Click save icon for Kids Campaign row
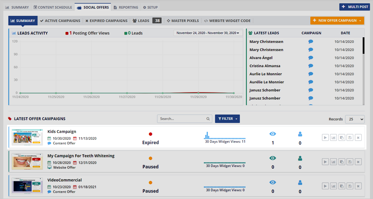This screenshot has height=199, width=373. pyautogui.click(x=350, y=138)
